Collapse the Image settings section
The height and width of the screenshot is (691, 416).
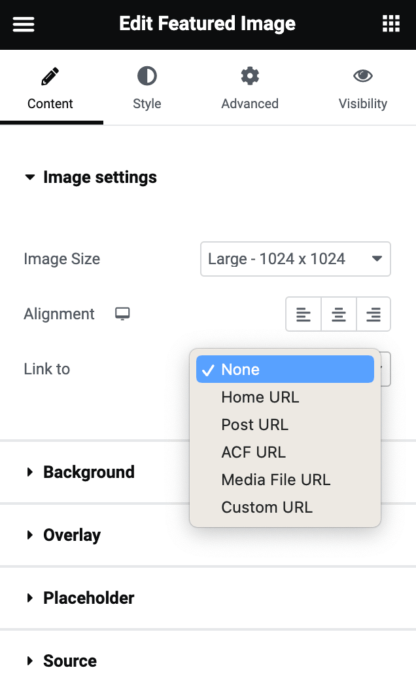[x=90, y=178]
